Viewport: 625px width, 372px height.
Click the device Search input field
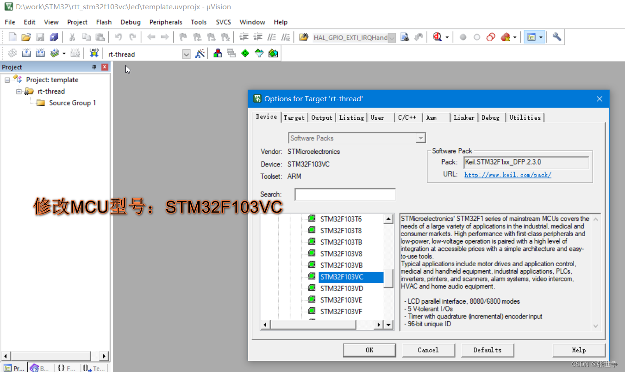(x=345, y=195)
